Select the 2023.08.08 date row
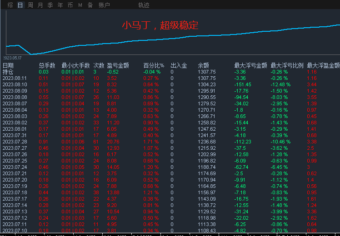The width and height of the screenshot is (340, 236). 170,97
